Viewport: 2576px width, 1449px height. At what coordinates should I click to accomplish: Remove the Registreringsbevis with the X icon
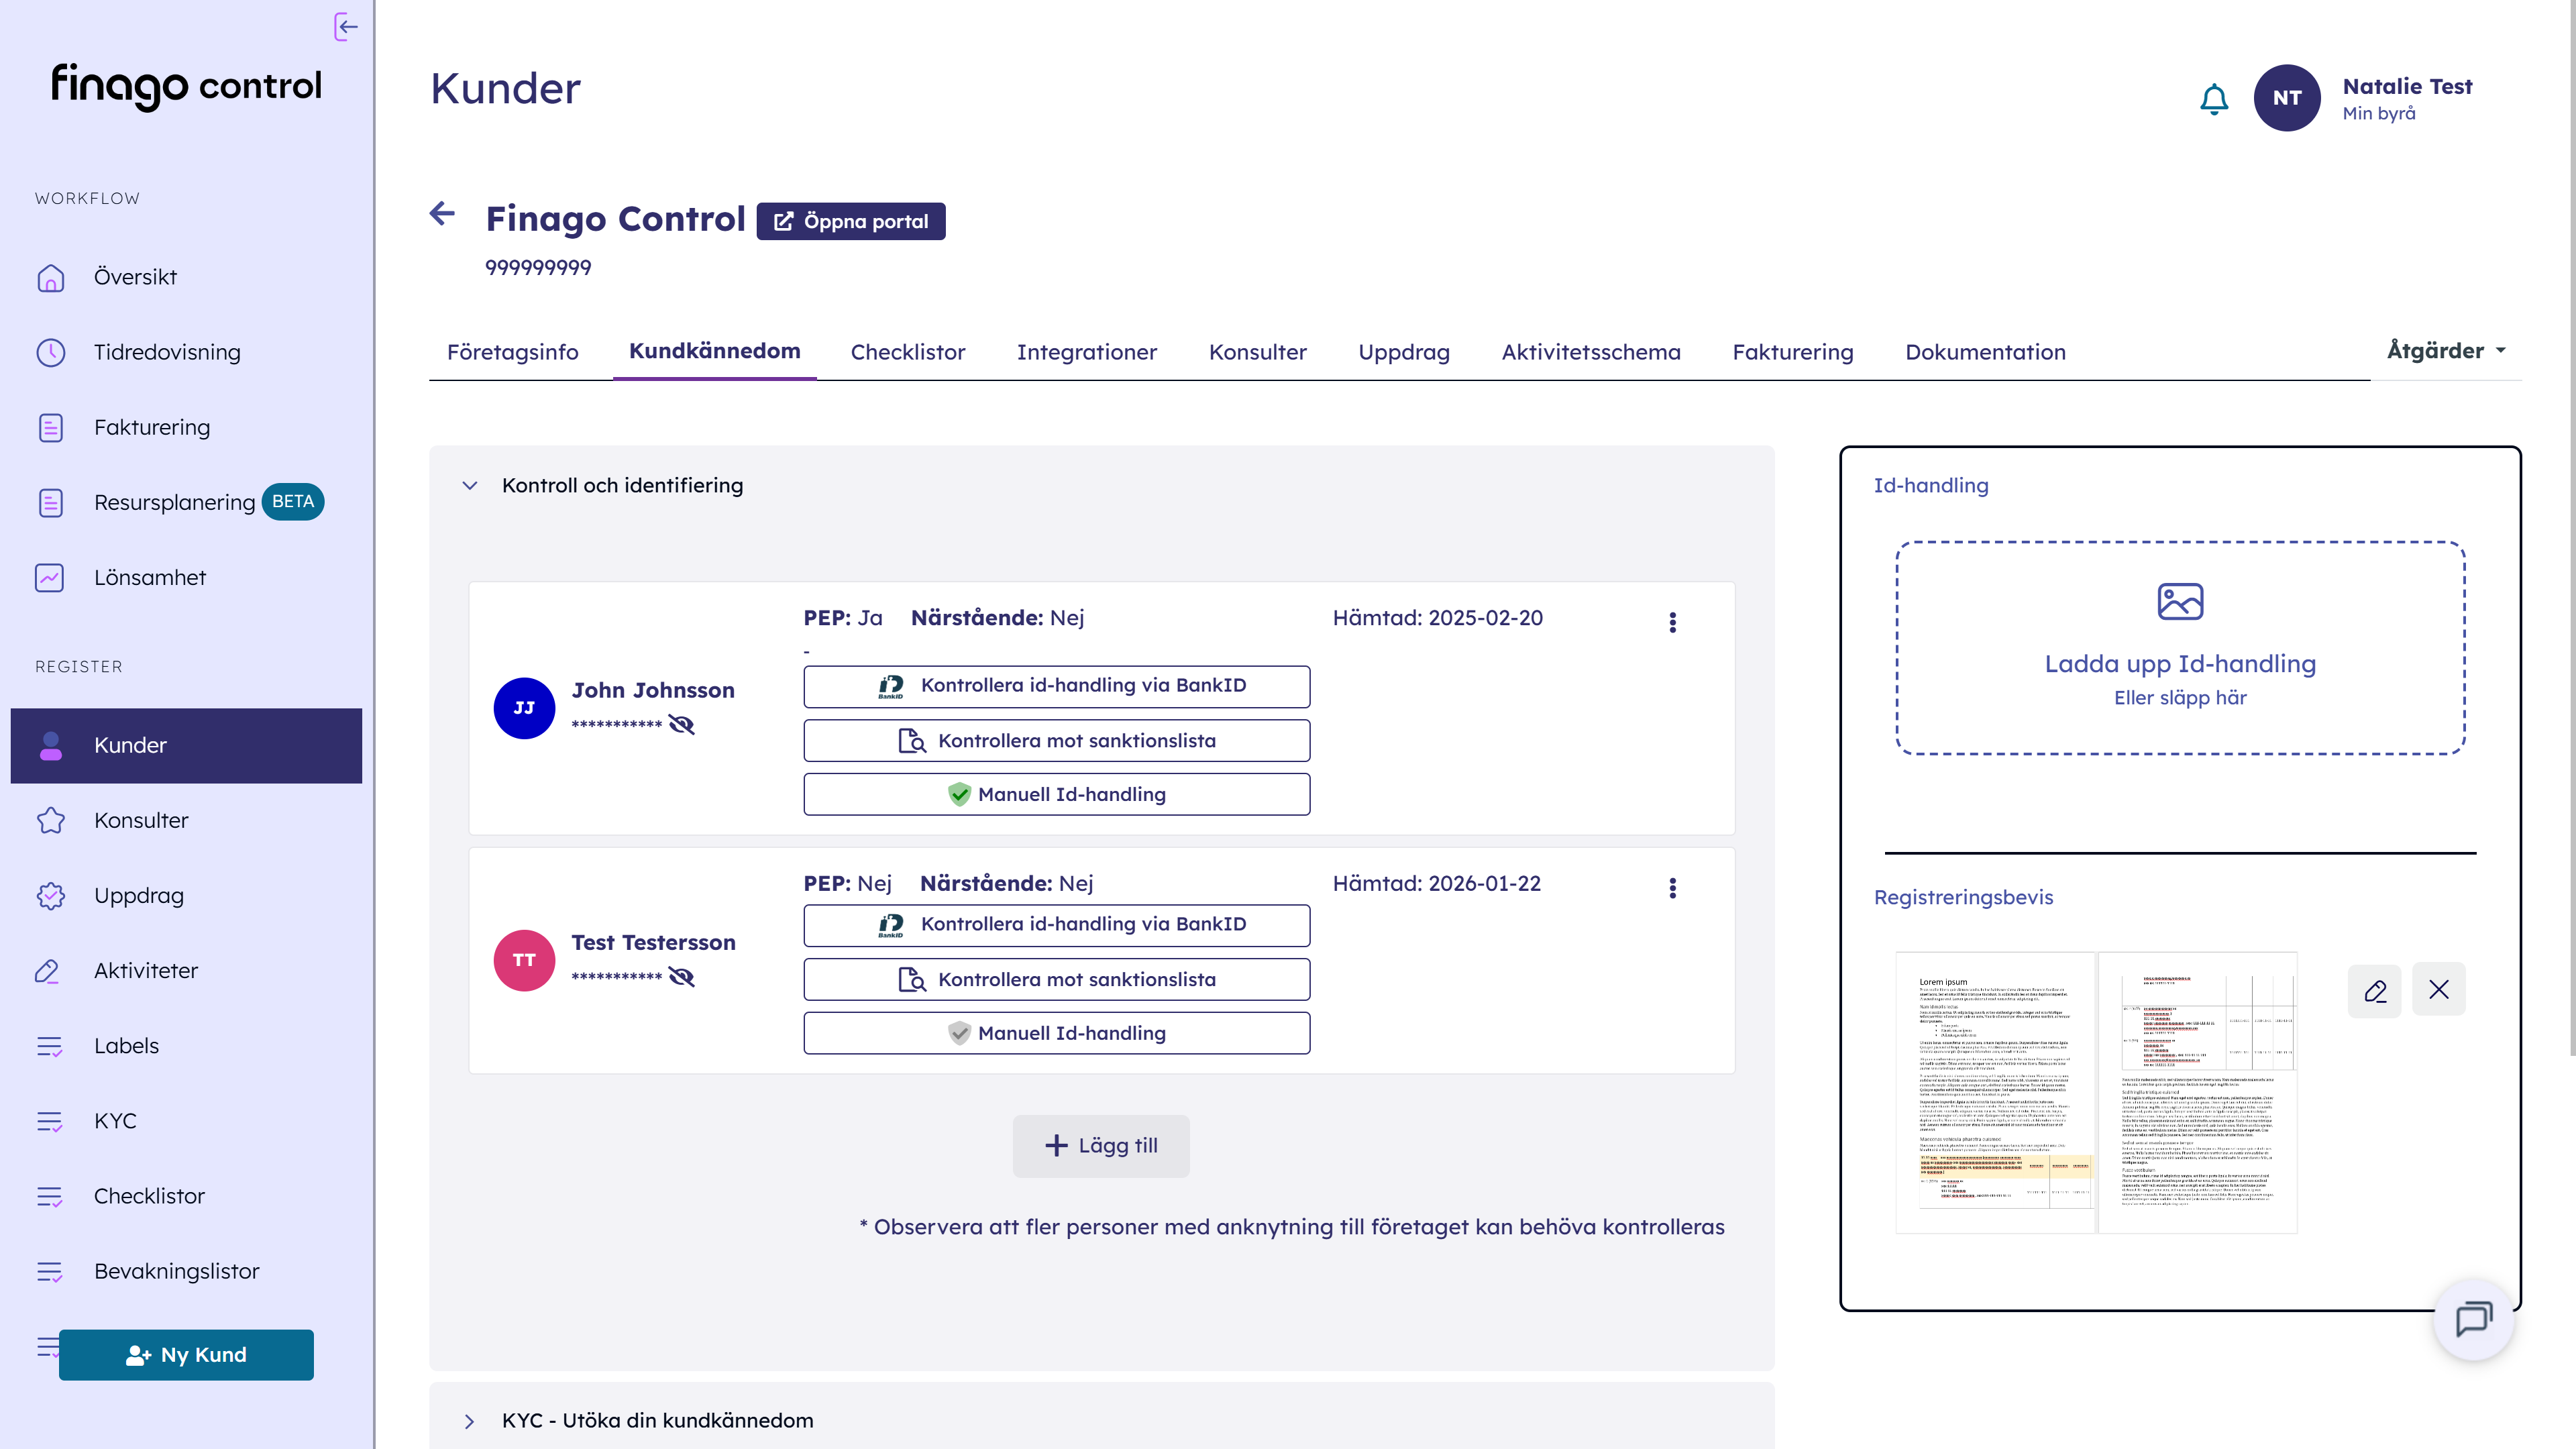coord(2438,990)
